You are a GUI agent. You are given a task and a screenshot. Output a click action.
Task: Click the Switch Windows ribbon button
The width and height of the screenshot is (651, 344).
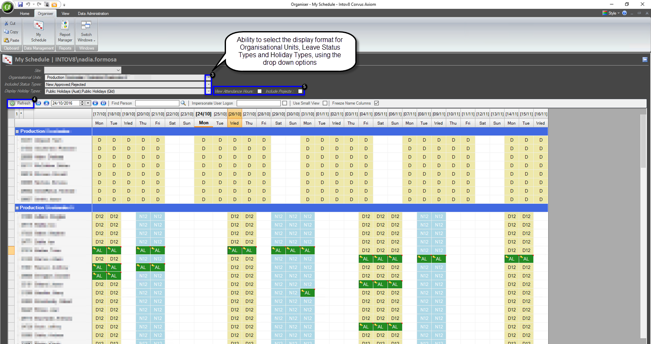click(x=87, y=32)
